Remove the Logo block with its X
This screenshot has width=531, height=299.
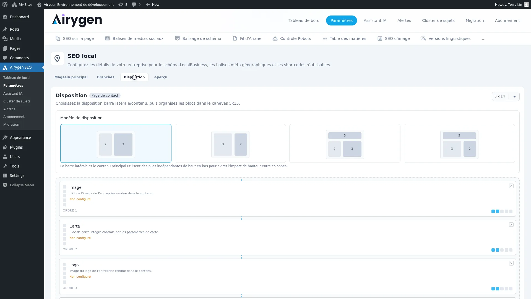coord(511,263)
